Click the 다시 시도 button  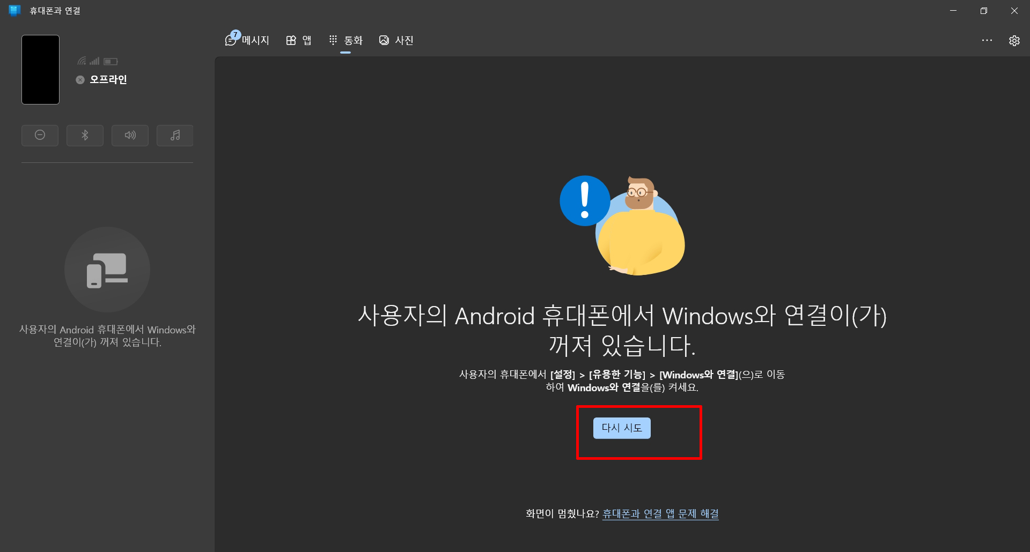[622, 428]
